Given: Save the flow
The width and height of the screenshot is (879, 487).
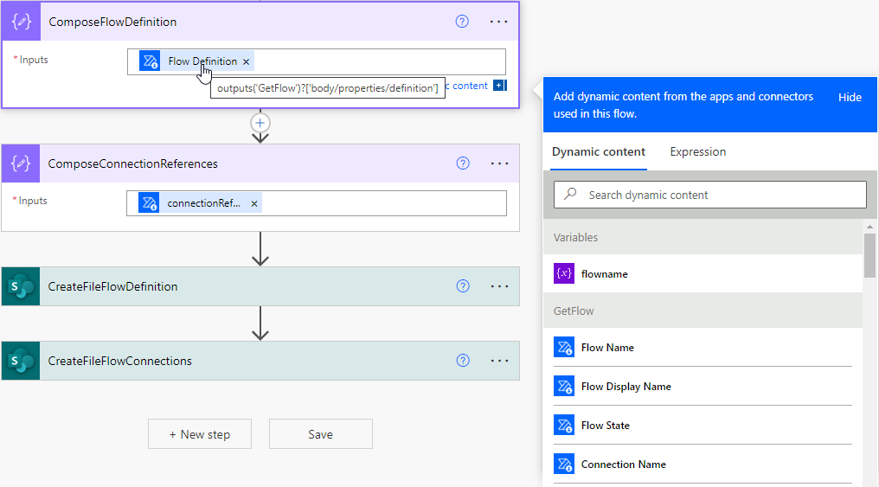Looking at the screenshot, I should [x=320, y=434].
